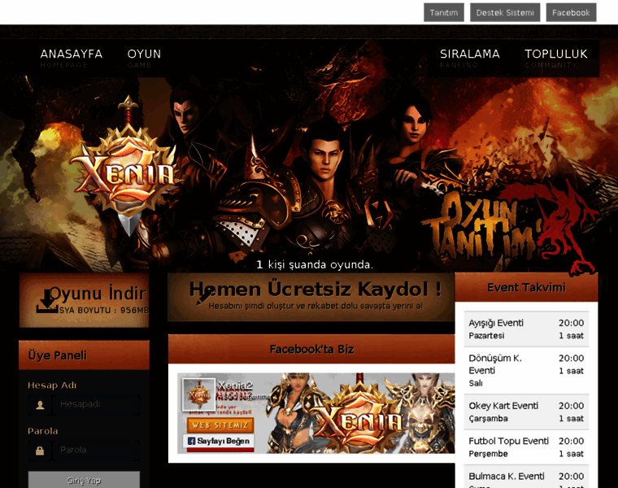Click the user icon in Hesap Adı field
This screenshot has height=488, width=618.
(40, 405)
